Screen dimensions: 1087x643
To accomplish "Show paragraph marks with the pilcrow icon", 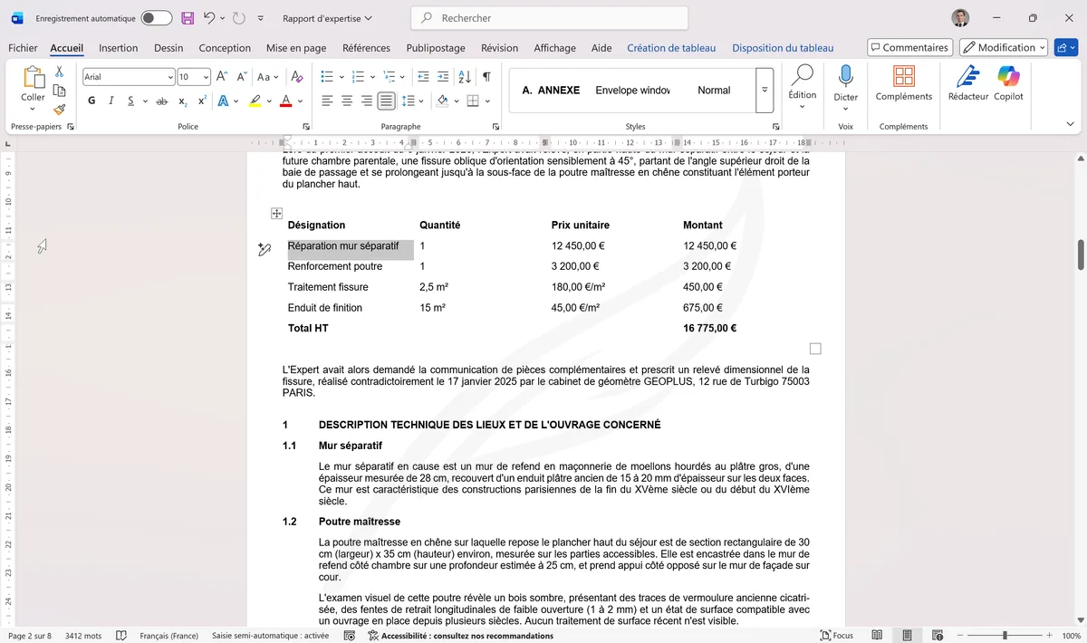I will click(485, 77).
